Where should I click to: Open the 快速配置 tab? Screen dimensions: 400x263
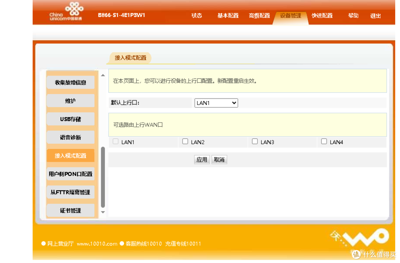(x=322, y=16)
